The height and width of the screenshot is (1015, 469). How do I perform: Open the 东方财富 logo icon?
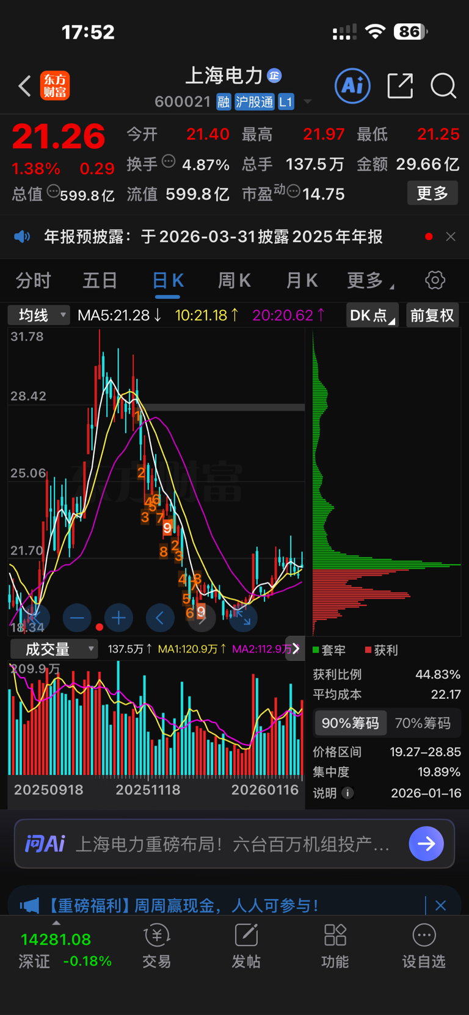point(55,85)
